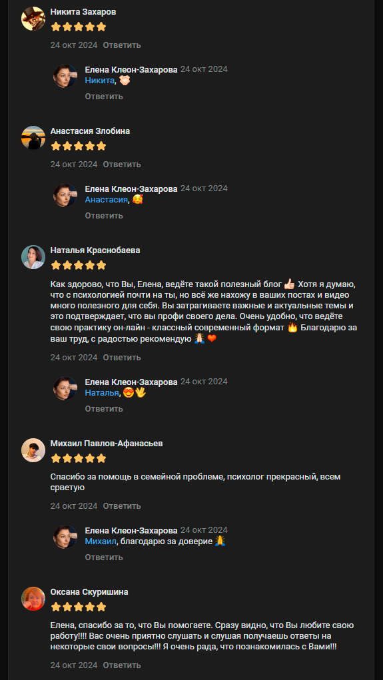Open Оксана Скуришина's profile picture

pyautogui.click(x=33, y=599)
